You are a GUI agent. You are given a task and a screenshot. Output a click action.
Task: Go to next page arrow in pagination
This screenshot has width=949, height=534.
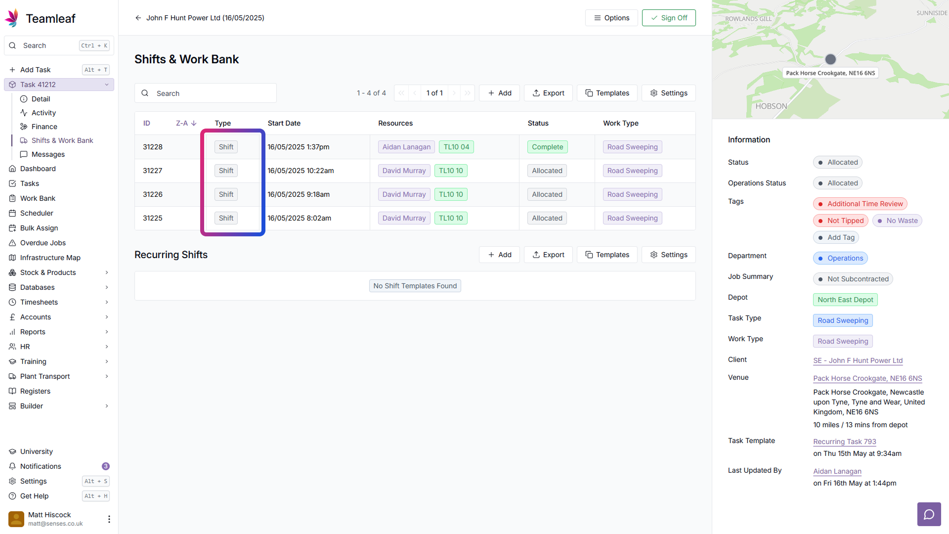[x=454, y=93]
